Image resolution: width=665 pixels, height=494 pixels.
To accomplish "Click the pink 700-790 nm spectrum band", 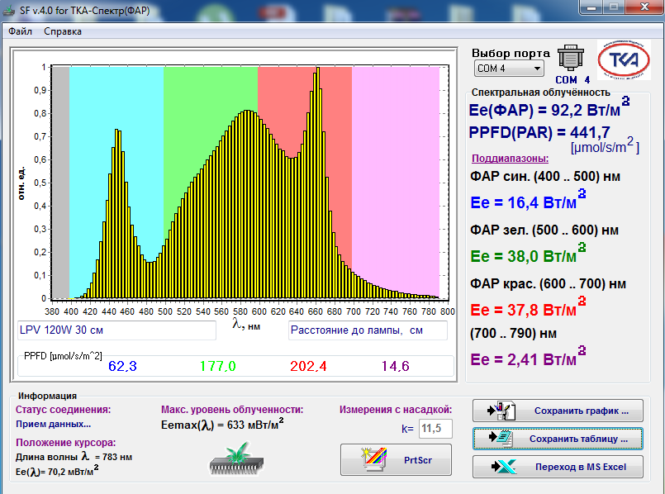I will [395, 183].
